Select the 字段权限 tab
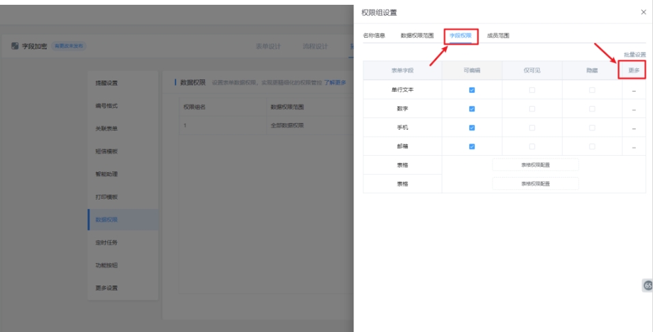Viewport: 653px width, 332px height. click(460, 35)
